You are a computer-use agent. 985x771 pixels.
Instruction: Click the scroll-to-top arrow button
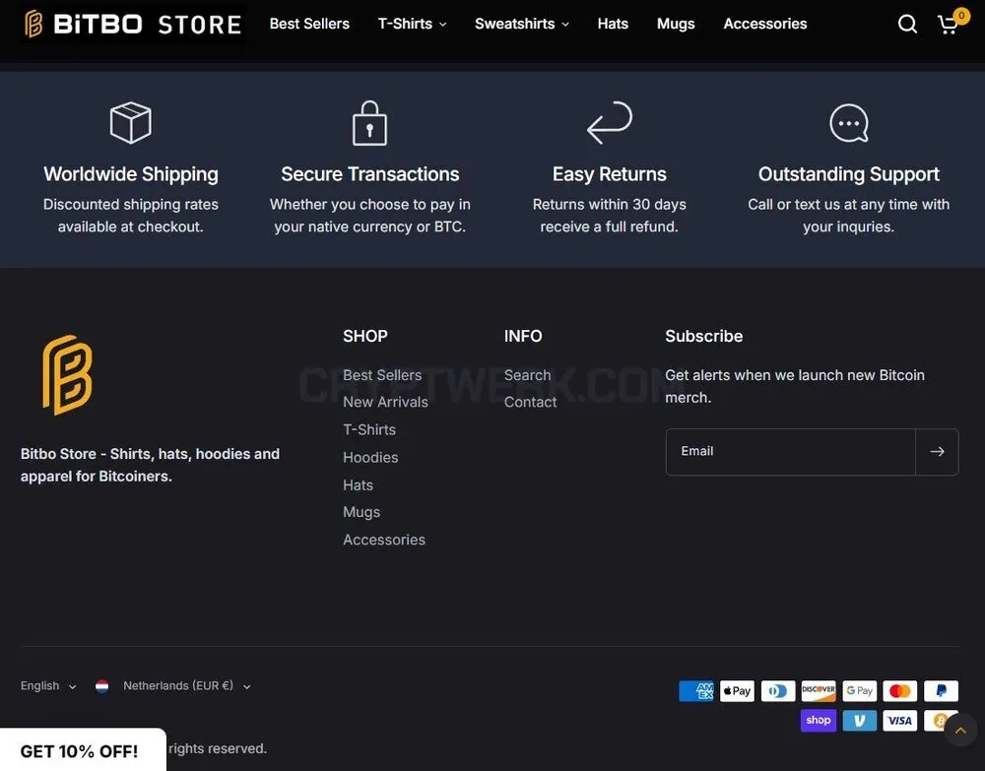point(960,731)
